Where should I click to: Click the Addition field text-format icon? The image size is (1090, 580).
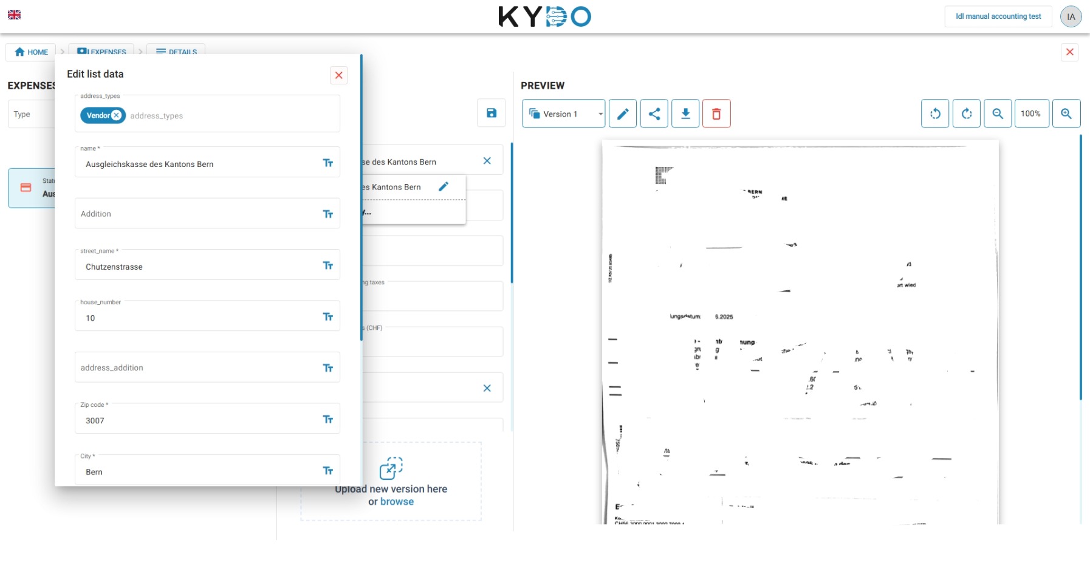(x=328, y=214)
